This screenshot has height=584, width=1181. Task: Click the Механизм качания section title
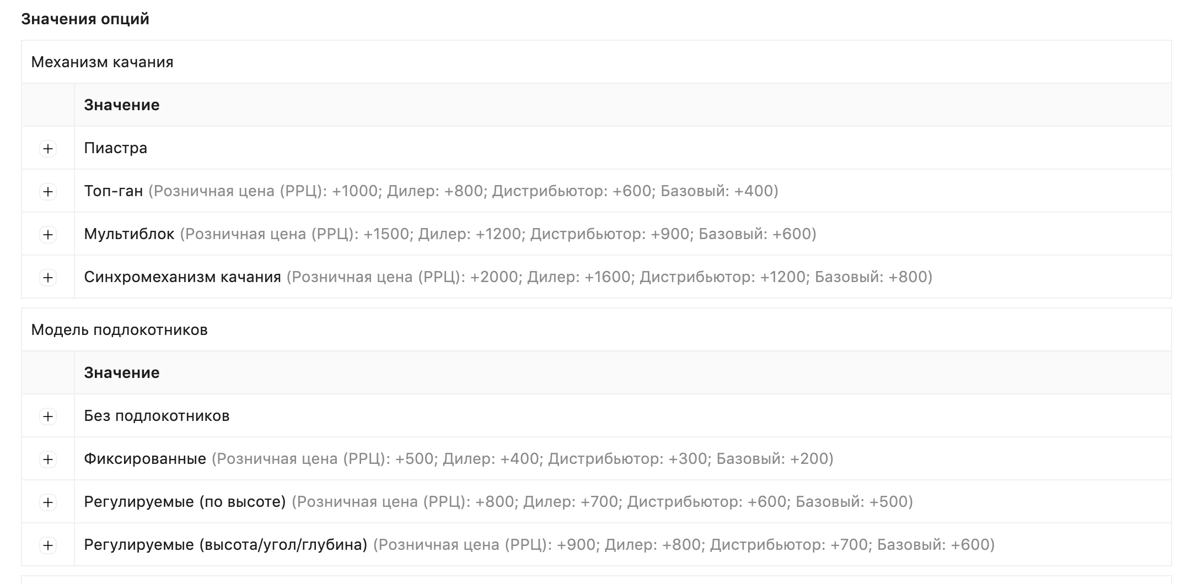click(102, 62)
